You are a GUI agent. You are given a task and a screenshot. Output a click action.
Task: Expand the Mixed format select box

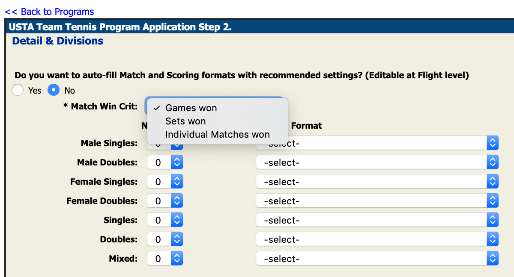point(377,259)
